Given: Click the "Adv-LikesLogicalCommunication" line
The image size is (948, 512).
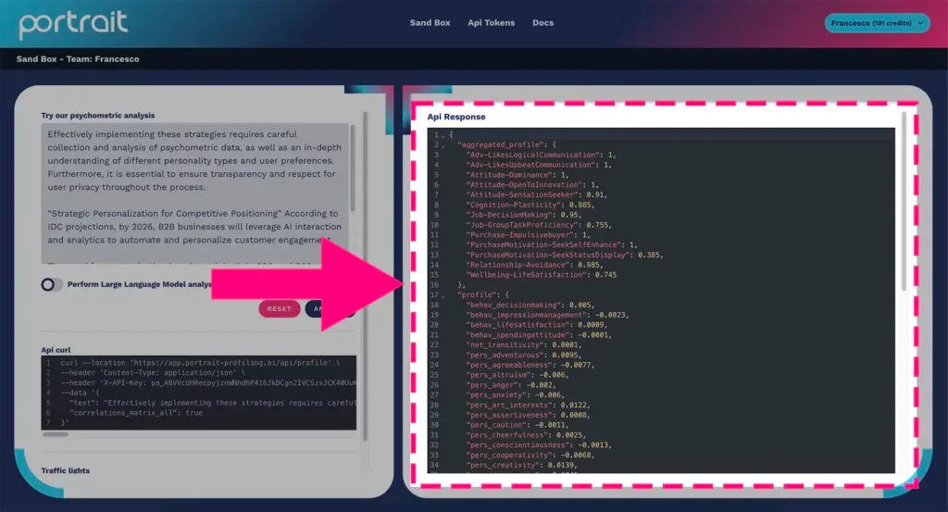Looking at the screenshot, I should pos(541,155).
